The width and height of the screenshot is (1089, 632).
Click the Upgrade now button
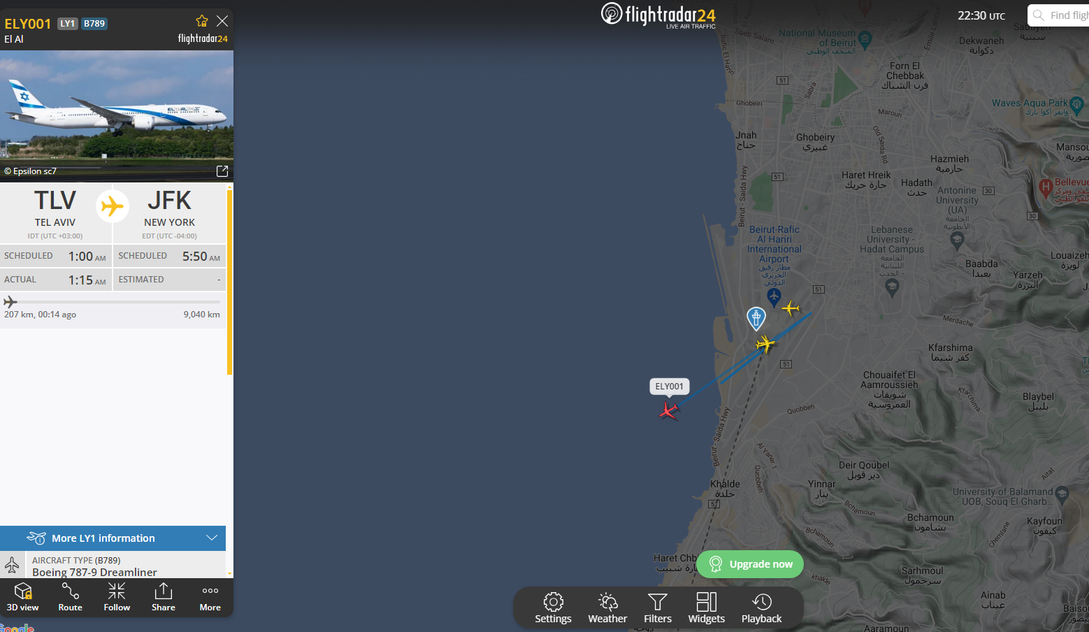coord(750,564)
